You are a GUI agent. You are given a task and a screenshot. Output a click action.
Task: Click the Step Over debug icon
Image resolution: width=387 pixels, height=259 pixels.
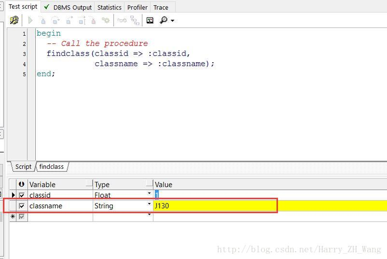click(x=55, y=20)
